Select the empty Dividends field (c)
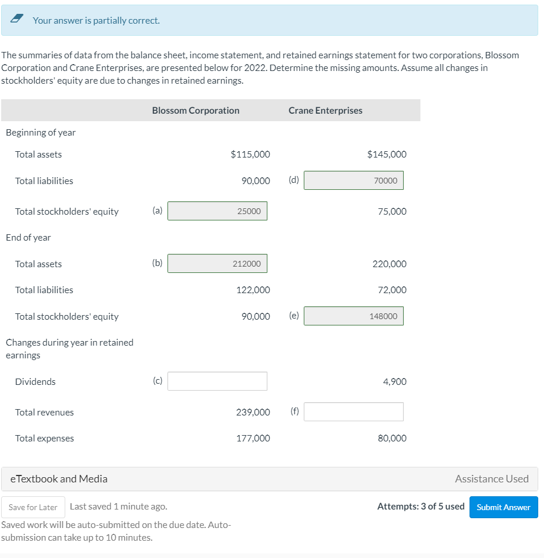This screenshot has width=544, height=558. click(x=217, y=381)
